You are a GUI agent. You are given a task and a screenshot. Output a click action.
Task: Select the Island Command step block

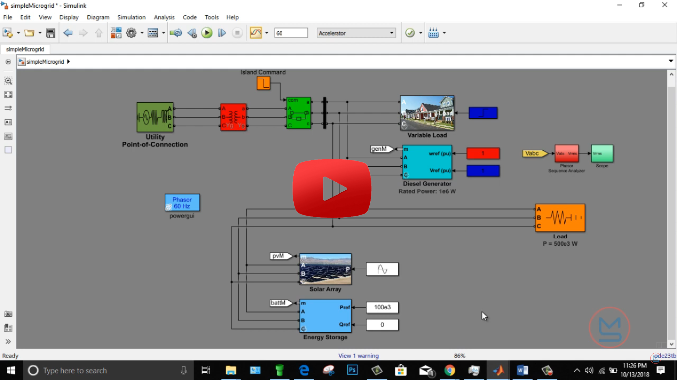click(263, 83)
